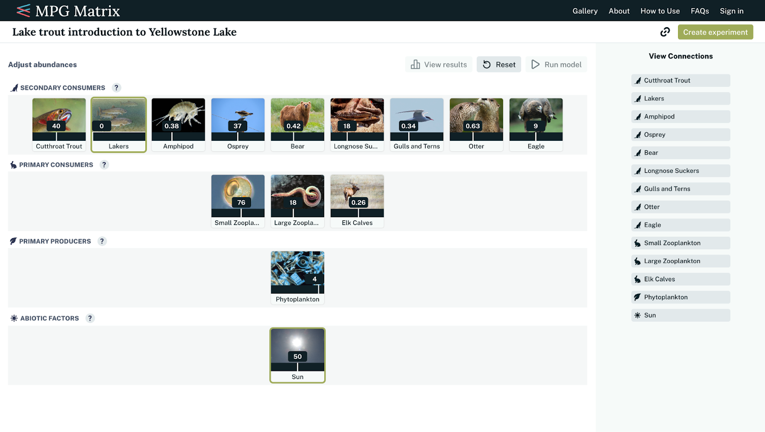
Task: Click the View results button label
Action: pyautogui.click(x=446, y=64)
